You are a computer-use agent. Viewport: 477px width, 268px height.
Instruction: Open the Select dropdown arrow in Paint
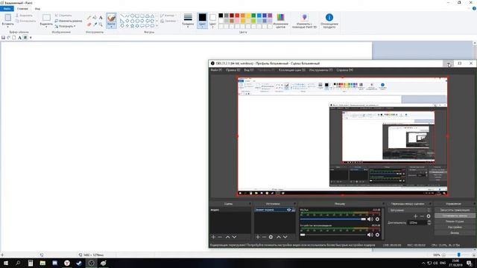(46, 27)
